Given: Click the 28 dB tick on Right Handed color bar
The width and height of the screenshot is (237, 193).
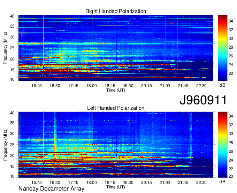Looking at the screenshot, I should (x=231, y=47).
